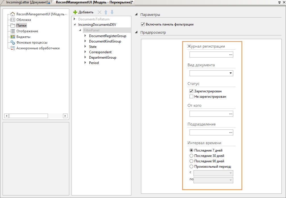Image resolution: width=286 pixels, height=198 pixels.
Task: Click the move up arrow icon
Action: [106, 12]
